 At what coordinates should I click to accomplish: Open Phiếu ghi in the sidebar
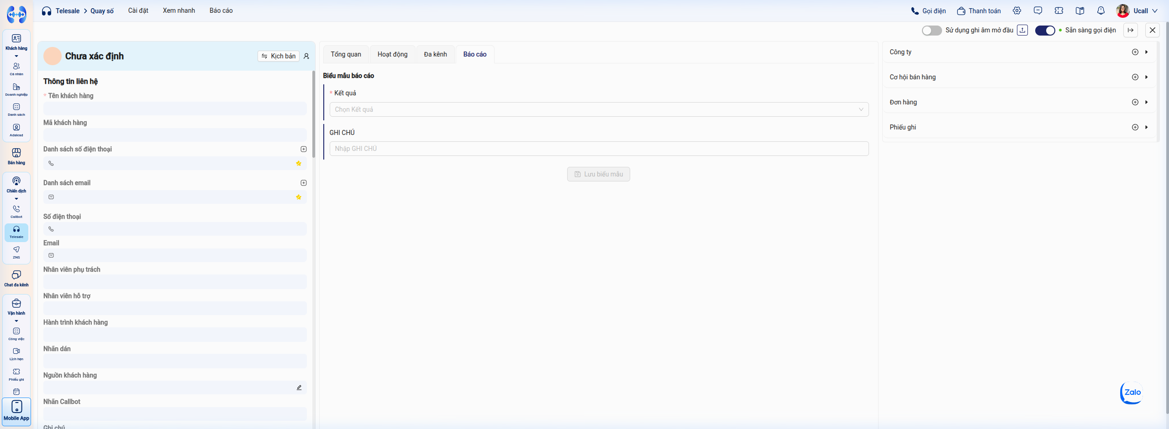tap(16, 374)
